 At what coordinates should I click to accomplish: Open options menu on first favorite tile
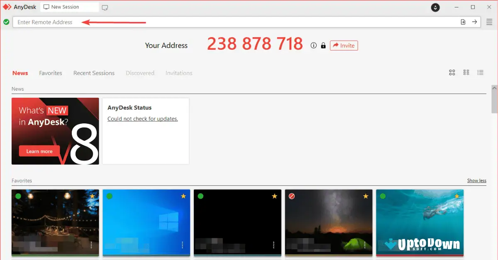click(x=91, y=245)
